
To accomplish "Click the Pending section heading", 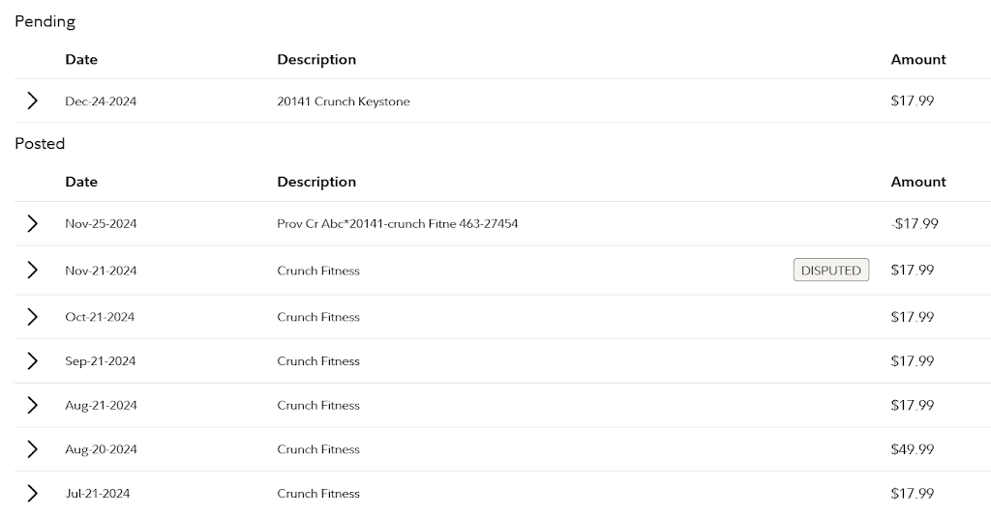I will pos(45,21).
